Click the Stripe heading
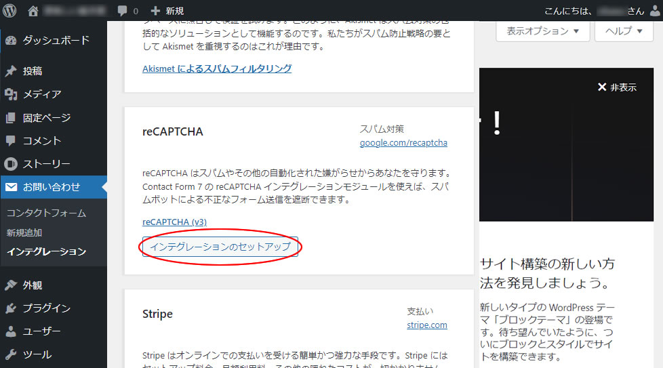The image size is (663, 368). coord(157,314)
